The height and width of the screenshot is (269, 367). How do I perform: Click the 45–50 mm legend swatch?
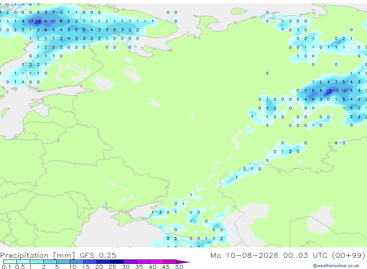[x=170, y=262]
